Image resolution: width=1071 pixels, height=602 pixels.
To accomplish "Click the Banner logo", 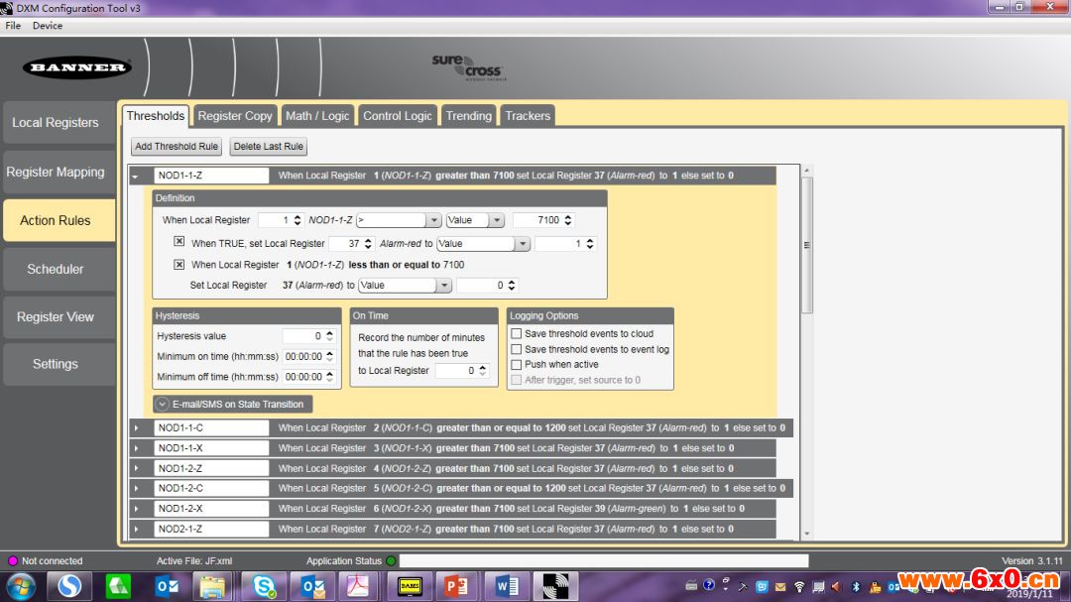I will [x=76, y=67].
